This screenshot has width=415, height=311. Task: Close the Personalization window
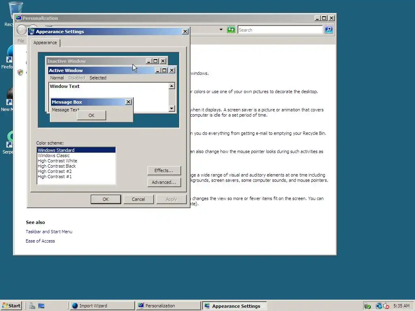332,18
